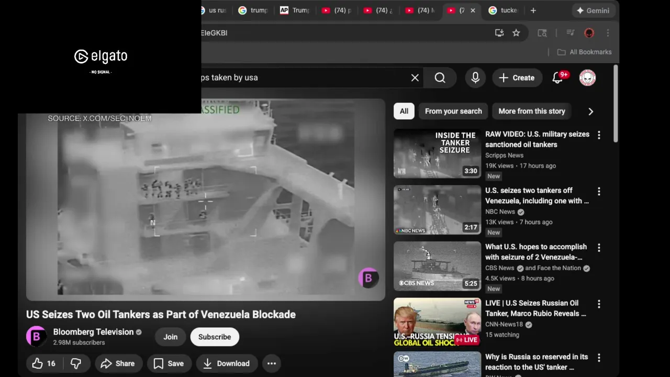Open the YouTube account avatar menu

588,77
